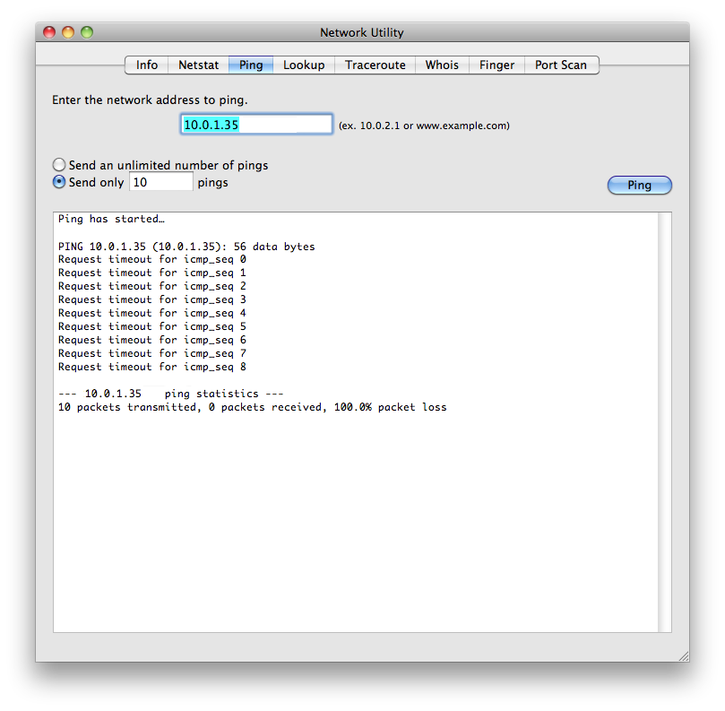Click the '--- 10.0.1.35 ping statistics ---' line
The image size is (725, 711).
click(x=171, y=394)
